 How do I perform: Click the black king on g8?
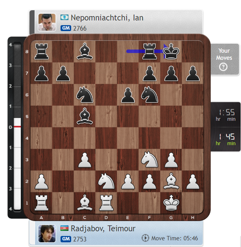[171, 52]
